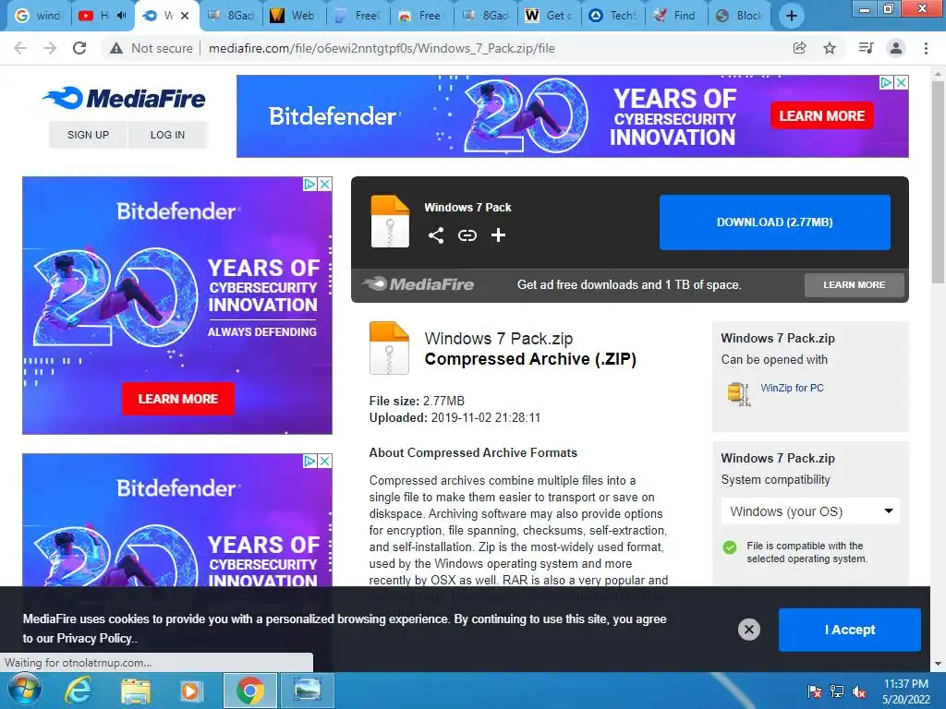Viewport: 946px width, 709px height.
Task: Click I Accept on cookie banner
Action: (850, 630)
